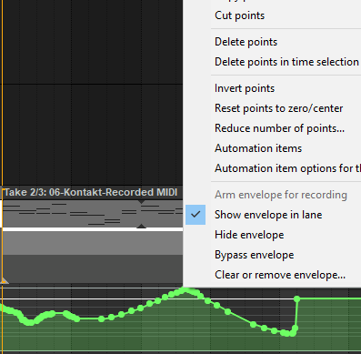Click the white bar beneath MIDI notes
This screenshot has width=361, height=354.
tap(93, 229)
